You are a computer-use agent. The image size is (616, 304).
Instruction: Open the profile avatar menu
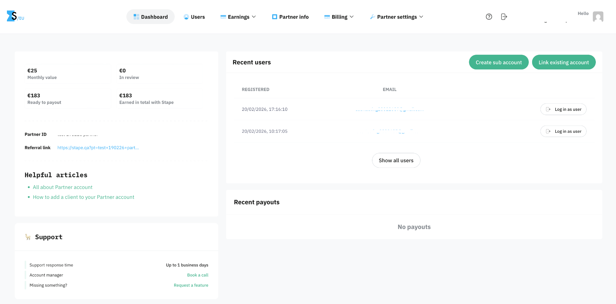[598, 17]
